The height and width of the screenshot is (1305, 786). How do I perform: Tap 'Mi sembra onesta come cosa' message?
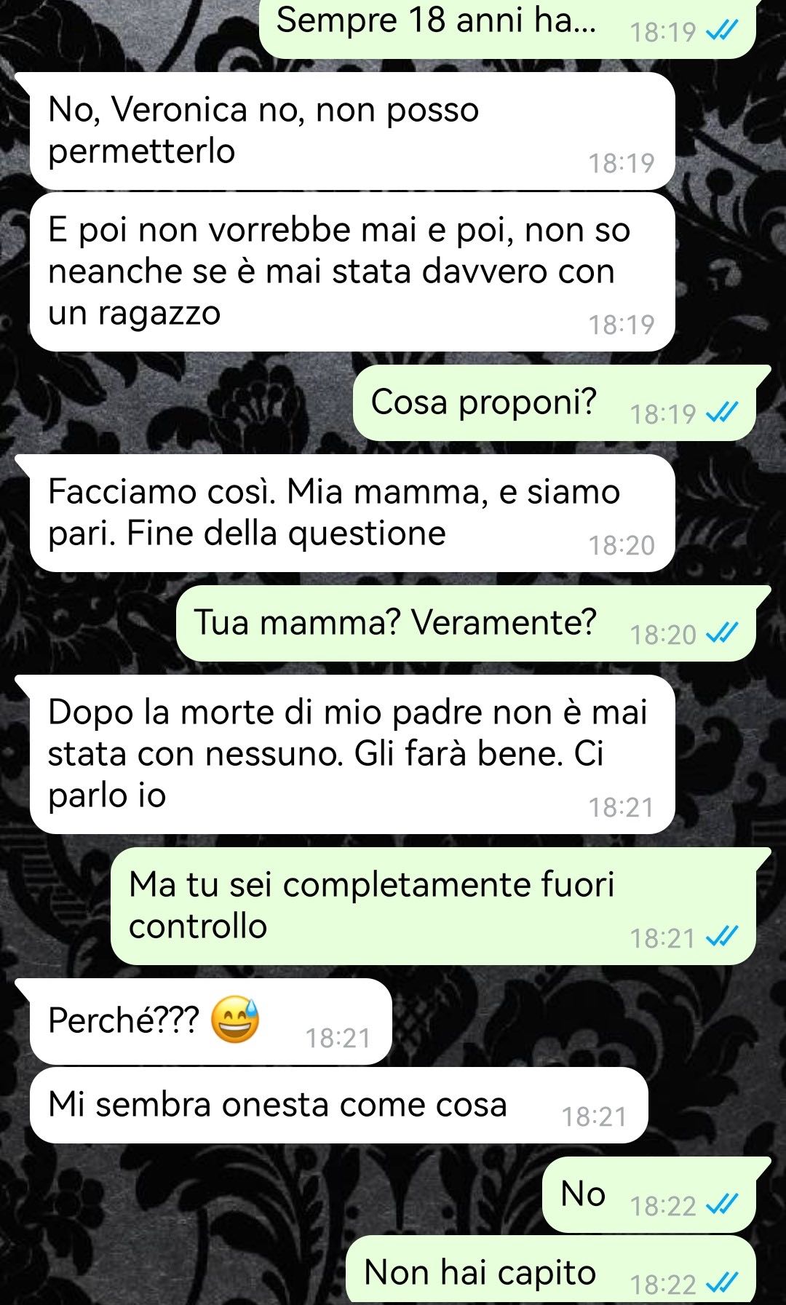point(338,1105)
